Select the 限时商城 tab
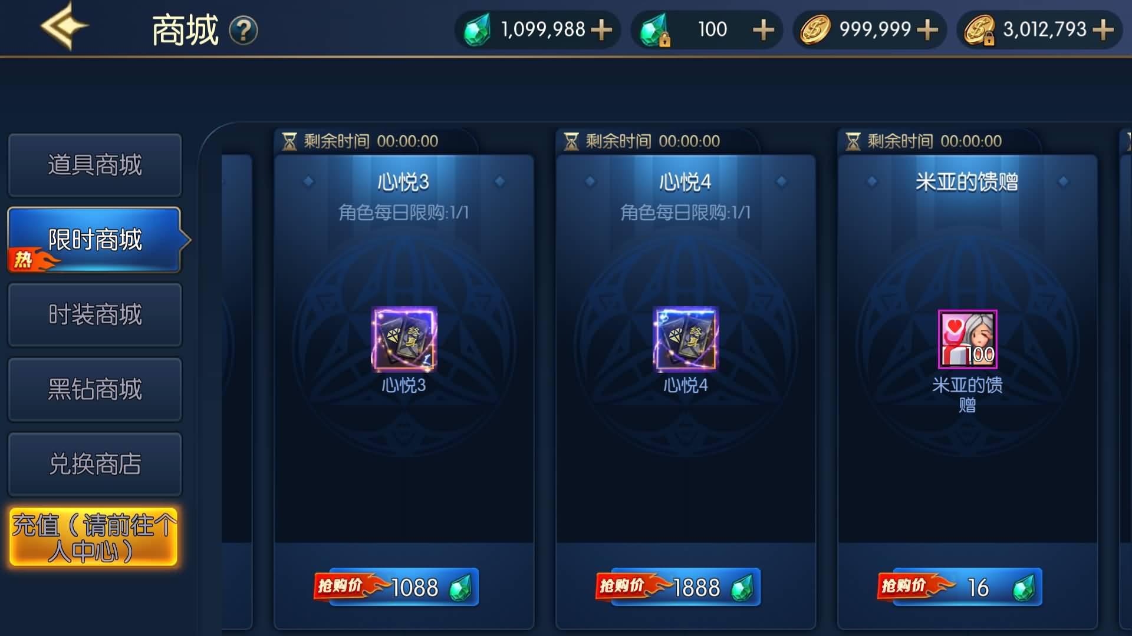The width and height of the screenshot is (1132, 636). pyautogui.click(x=94, y=240)
